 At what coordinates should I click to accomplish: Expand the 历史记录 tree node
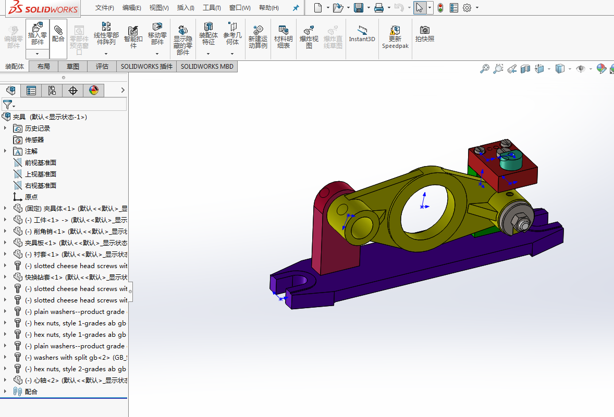click(5, 128)
